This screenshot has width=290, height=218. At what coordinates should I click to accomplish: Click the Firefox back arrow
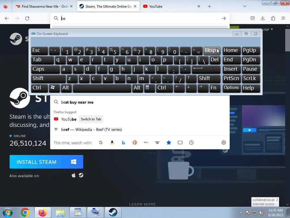click(7, 18)
